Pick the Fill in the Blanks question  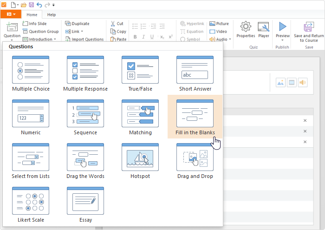tap(195, 117)
